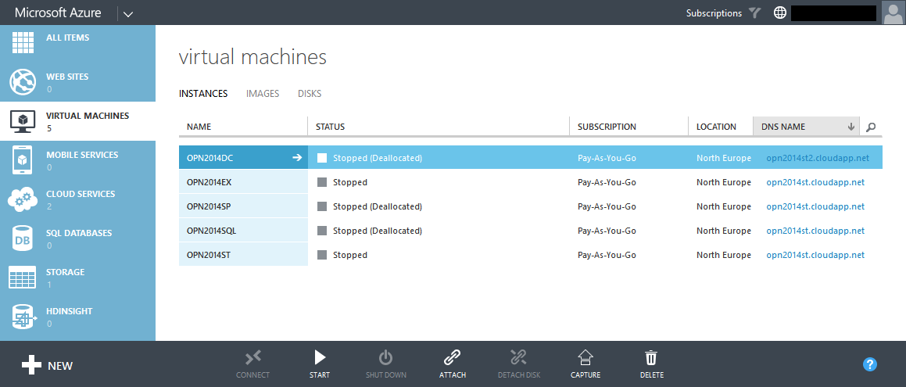This screenshot has height=387, width=906.
Task: Open the All Items grid icon
Action: click(x=23, y=42)
